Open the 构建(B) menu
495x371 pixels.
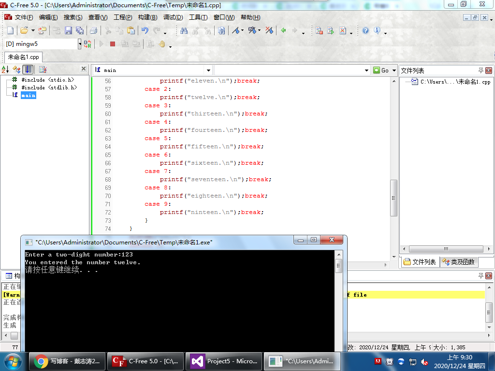(x=147, y=17)
